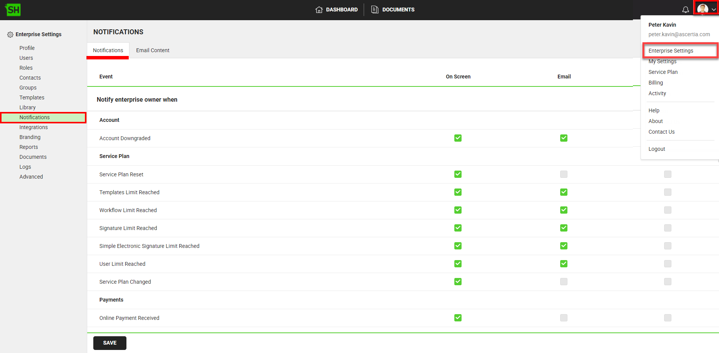The image size is (719, 353).
Task: Choose Logout from the profile menu
Action: click(x=657, y=149)
